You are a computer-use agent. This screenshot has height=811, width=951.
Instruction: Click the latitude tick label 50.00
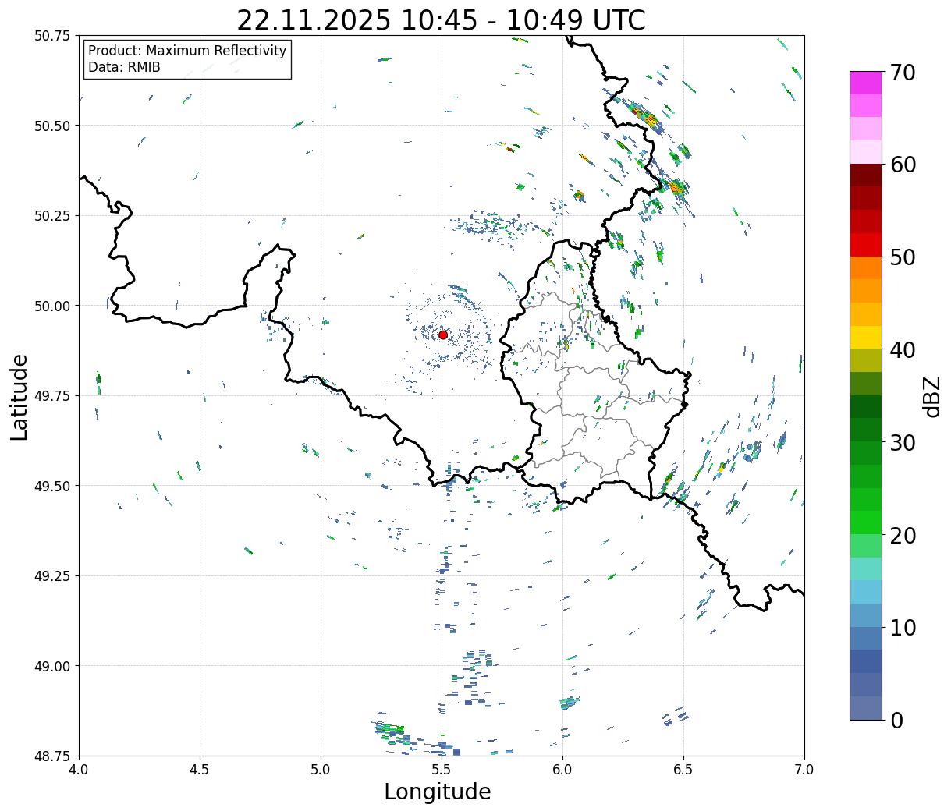[x=52, y=306]
